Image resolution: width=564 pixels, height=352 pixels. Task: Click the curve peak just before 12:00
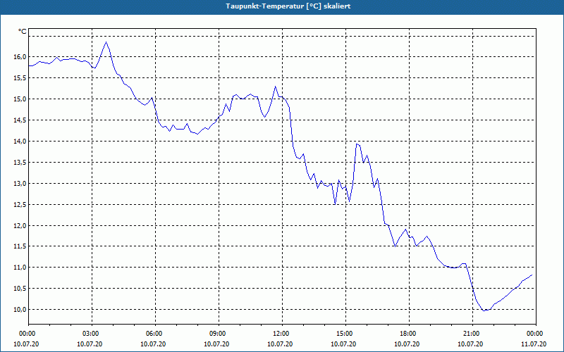click(276, 87)
